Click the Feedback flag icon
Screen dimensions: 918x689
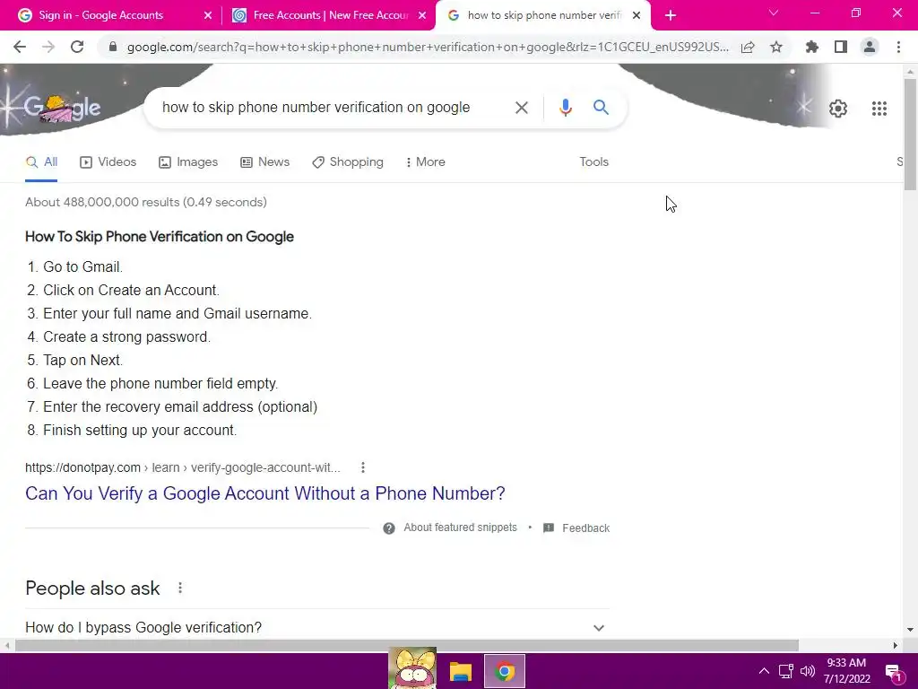(549, 528)
